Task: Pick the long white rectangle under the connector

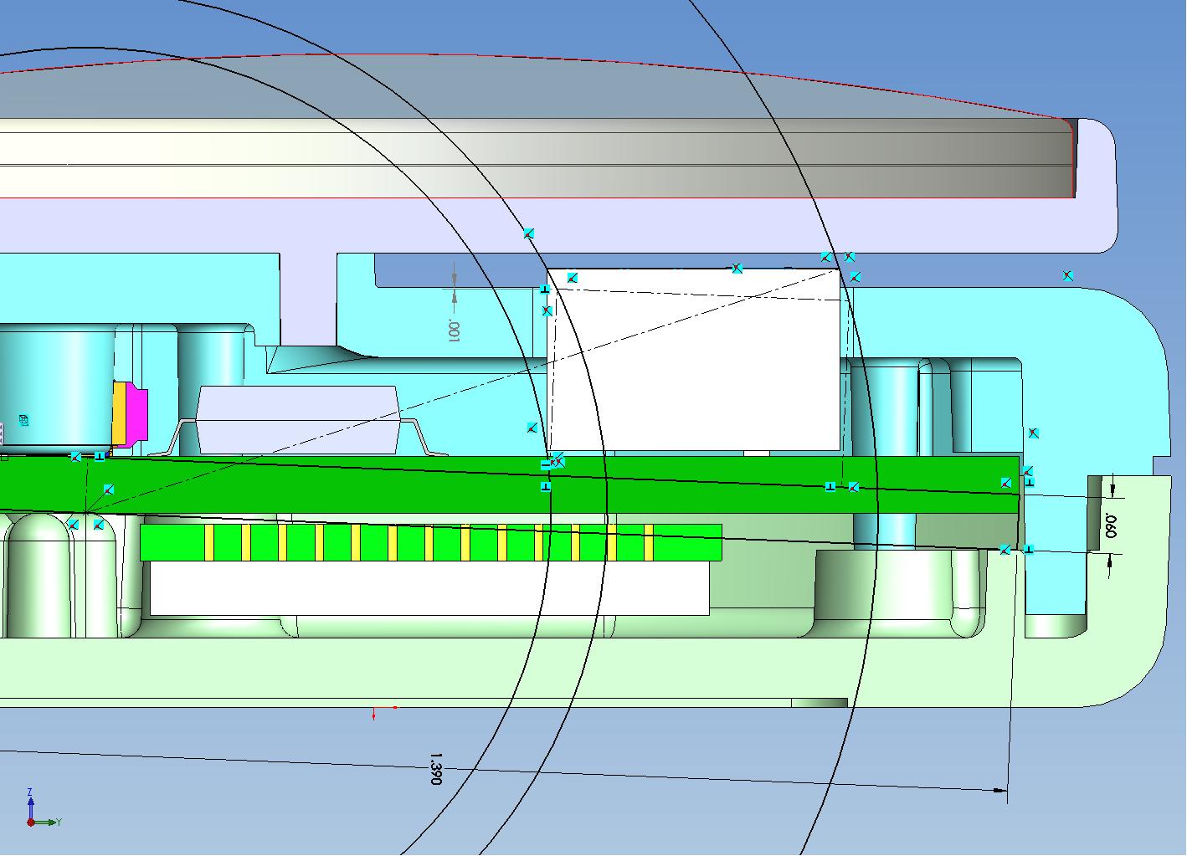Action: (427, 587)
